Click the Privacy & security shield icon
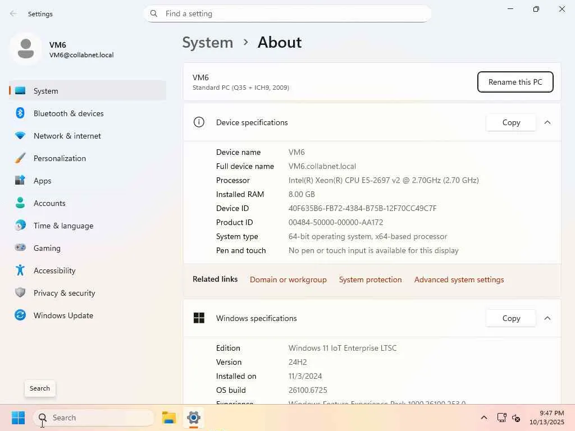Viewport: 575px width, 431px height. (20, 292)
